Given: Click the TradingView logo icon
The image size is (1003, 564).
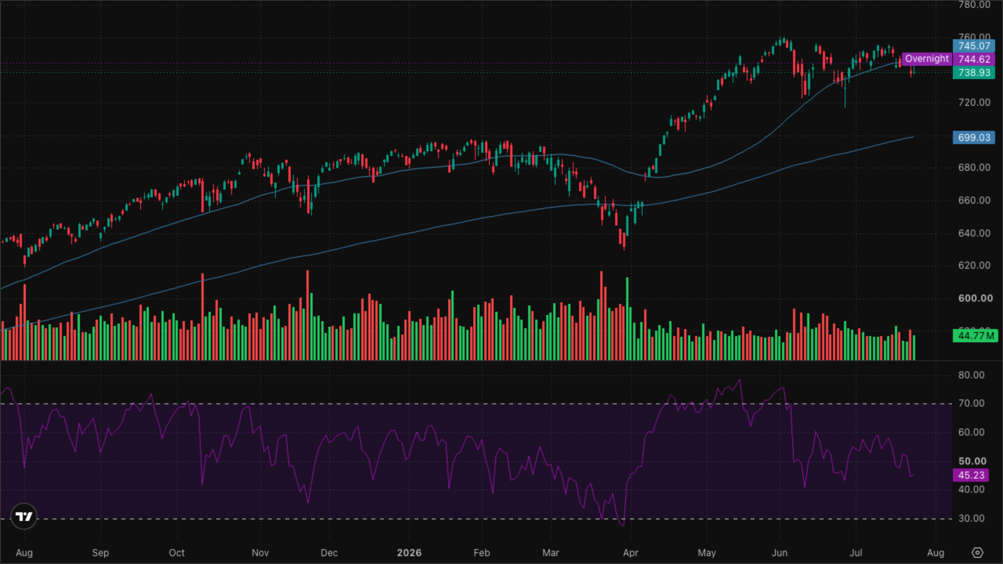Looking at the screenshot, I should 24,516.
